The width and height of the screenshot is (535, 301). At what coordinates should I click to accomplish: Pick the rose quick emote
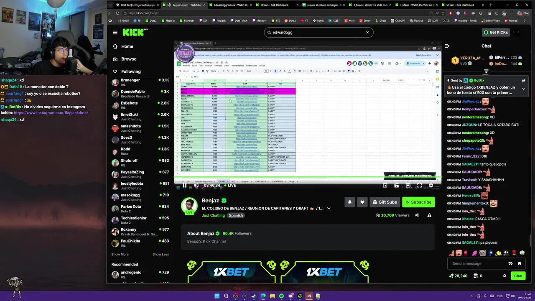point(514,253)
